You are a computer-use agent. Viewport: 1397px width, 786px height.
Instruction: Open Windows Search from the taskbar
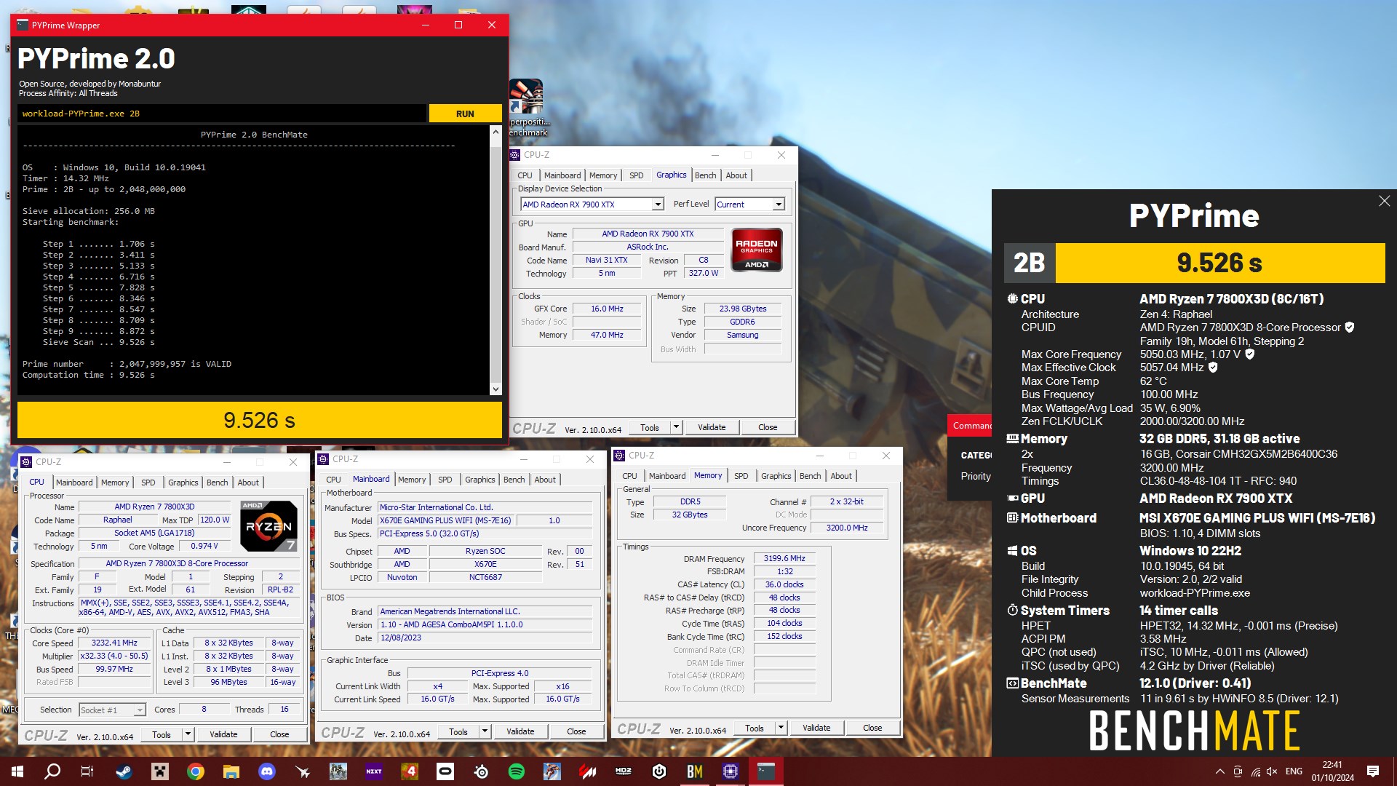point(52,771)
